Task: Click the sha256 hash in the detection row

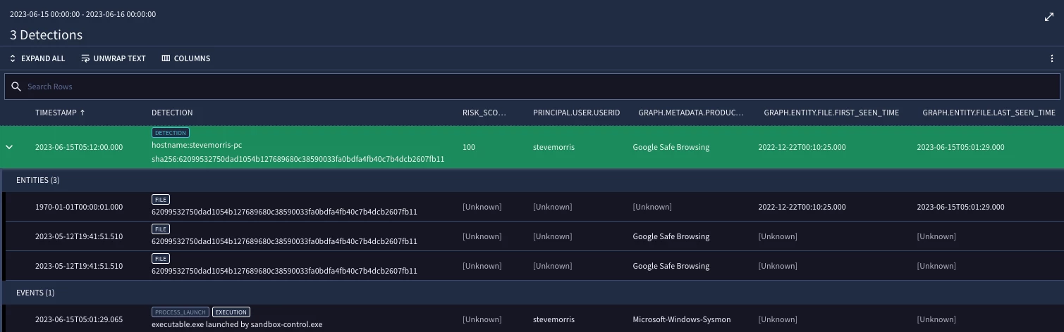Action: [298, 159]
